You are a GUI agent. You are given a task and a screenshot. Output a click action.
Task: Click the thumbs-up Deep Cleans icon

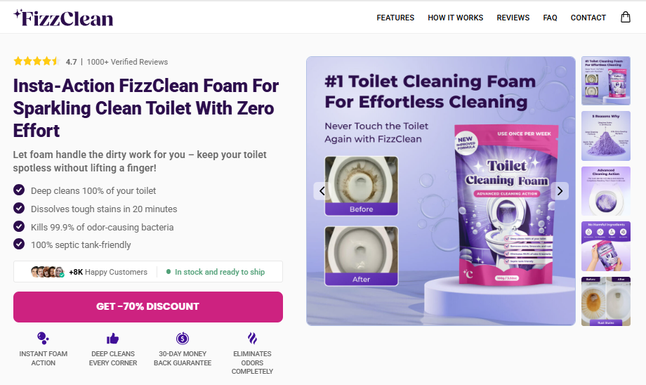tap(113, 338)
